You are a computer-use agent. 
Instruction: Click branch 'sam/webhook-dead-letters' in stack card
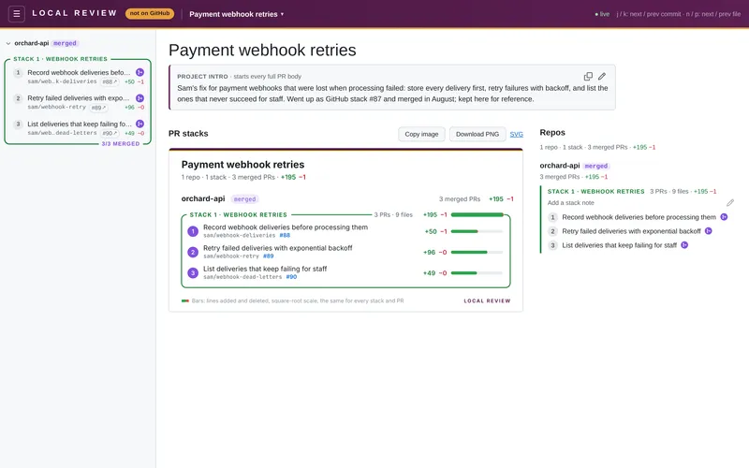click(242, 277)
